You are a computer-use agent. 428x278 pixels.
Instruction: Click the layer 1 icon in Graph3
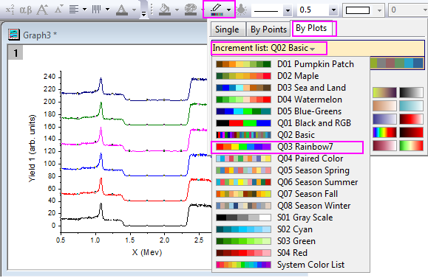(x=16, y=53)
